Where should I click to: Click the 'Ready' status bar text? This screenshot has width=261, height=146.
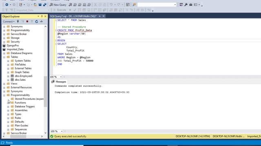(9, 143)
